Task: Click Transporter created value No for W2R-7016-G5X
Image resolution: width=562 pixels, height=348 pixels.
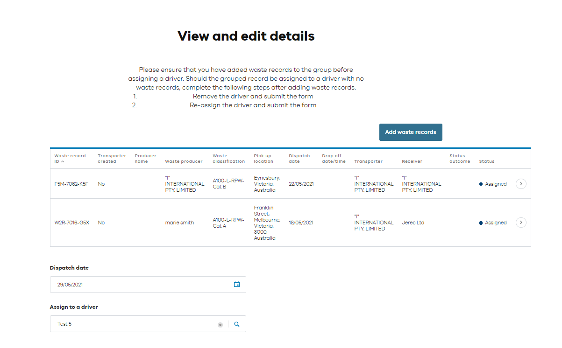Action: pyautogui.click(x=101, y=223)
